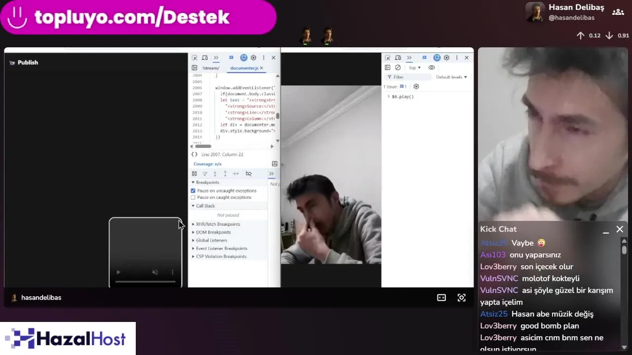Enter fullscreen on the stream

[462, 297]
